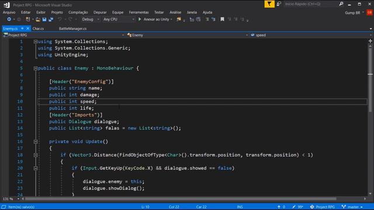Viewport: 374px width, 210px height.
Task: Open the Depurar menu
Action: pyautogui.click(x=100, y=12)
